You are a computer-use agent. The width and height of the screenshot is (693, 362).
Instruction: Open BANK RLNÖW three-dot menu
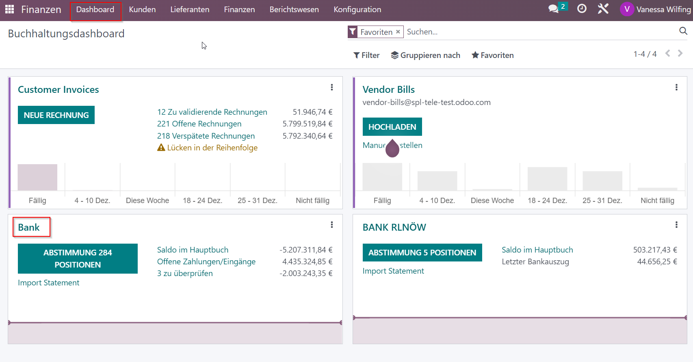676,225
